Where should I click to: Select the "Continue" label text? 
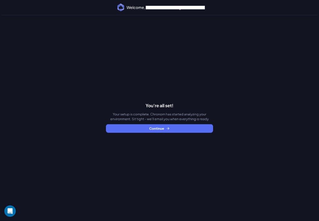click(156, 128)
